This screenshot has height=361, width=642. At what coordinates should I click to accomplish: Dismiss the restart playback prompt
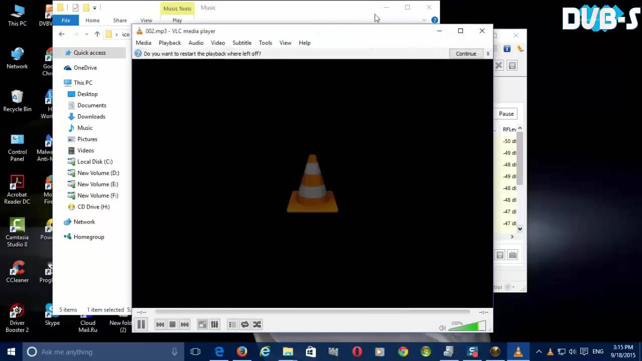pyautogui.click(x=488, y=54)
